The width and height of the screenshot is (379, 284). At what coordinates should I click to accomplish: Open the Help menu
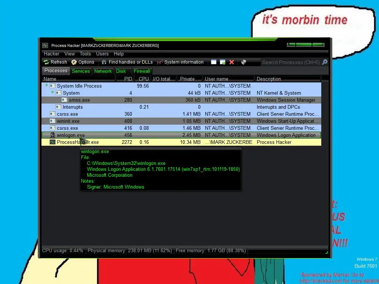pos(119,54)
